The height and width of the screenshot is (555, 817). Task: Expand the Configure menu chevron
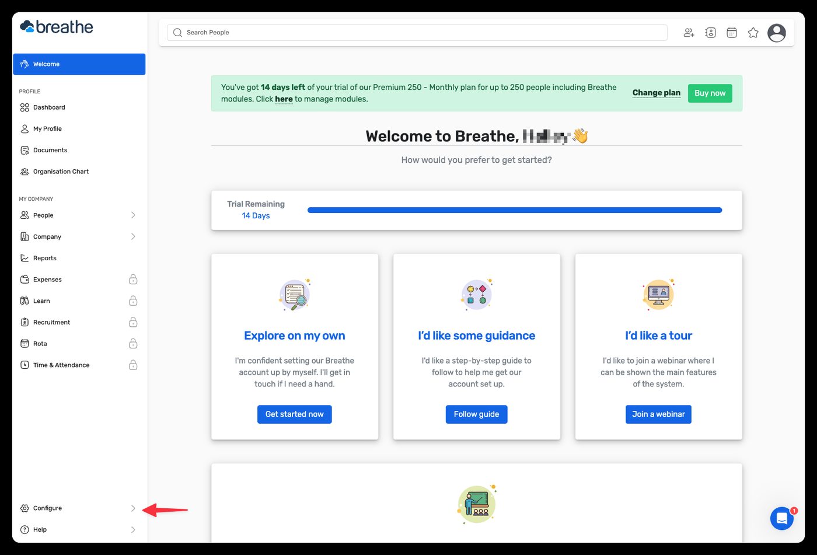click(133, 508)
